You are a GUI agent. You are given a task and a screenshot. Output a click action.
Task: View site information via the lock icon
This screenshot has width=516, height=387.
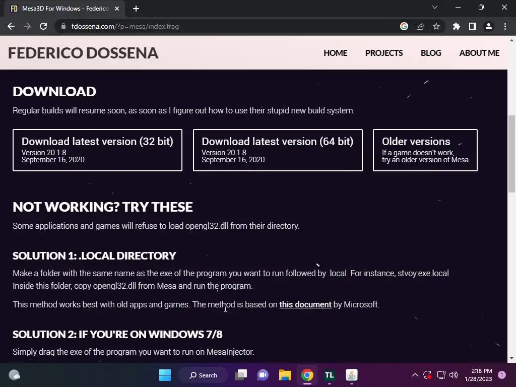click(x=63, y=26)
